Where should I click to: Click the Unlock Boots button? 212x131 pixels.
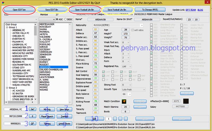coord(64,124)
